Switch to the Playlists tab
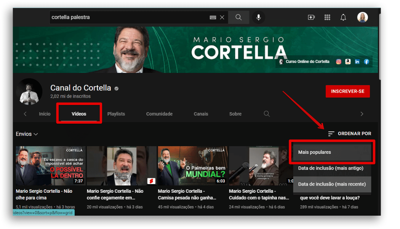This screenshot has height=229, width=400. tap(116, 114)
